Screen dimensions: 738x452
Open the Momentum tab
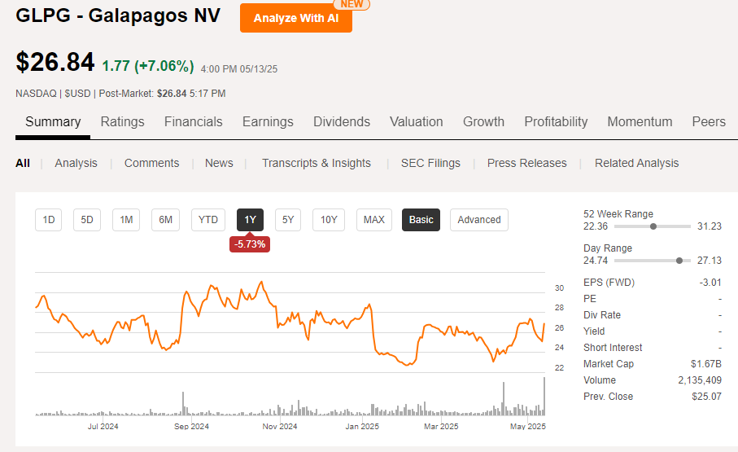click(x=640, y=122)
